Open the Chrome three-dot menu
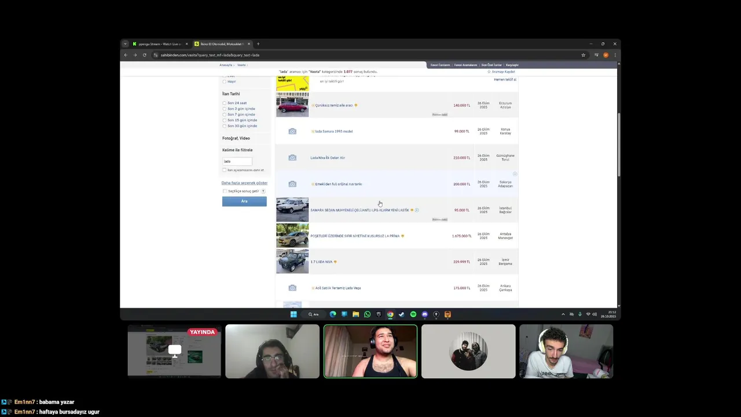Viewport: 741px width, 417px height. pos(615,55)
